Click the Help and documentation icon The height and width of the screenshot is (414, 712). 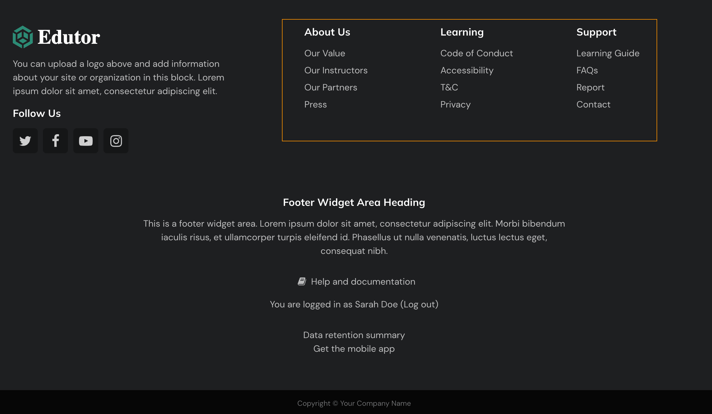(x=302, y=281)
